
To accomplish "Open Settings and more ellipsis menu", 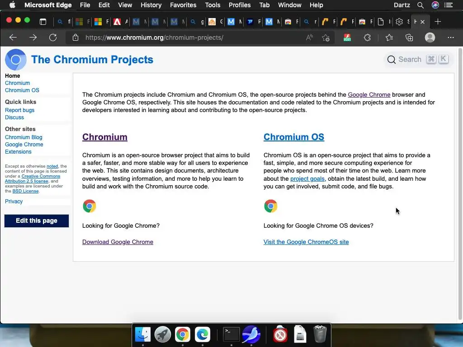I will [x=451, y=38].
